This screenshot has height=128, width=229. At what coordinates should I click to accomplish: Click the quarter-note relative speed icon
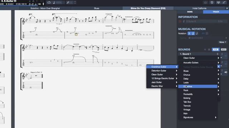pyautogui.click(x=54, y=2)
